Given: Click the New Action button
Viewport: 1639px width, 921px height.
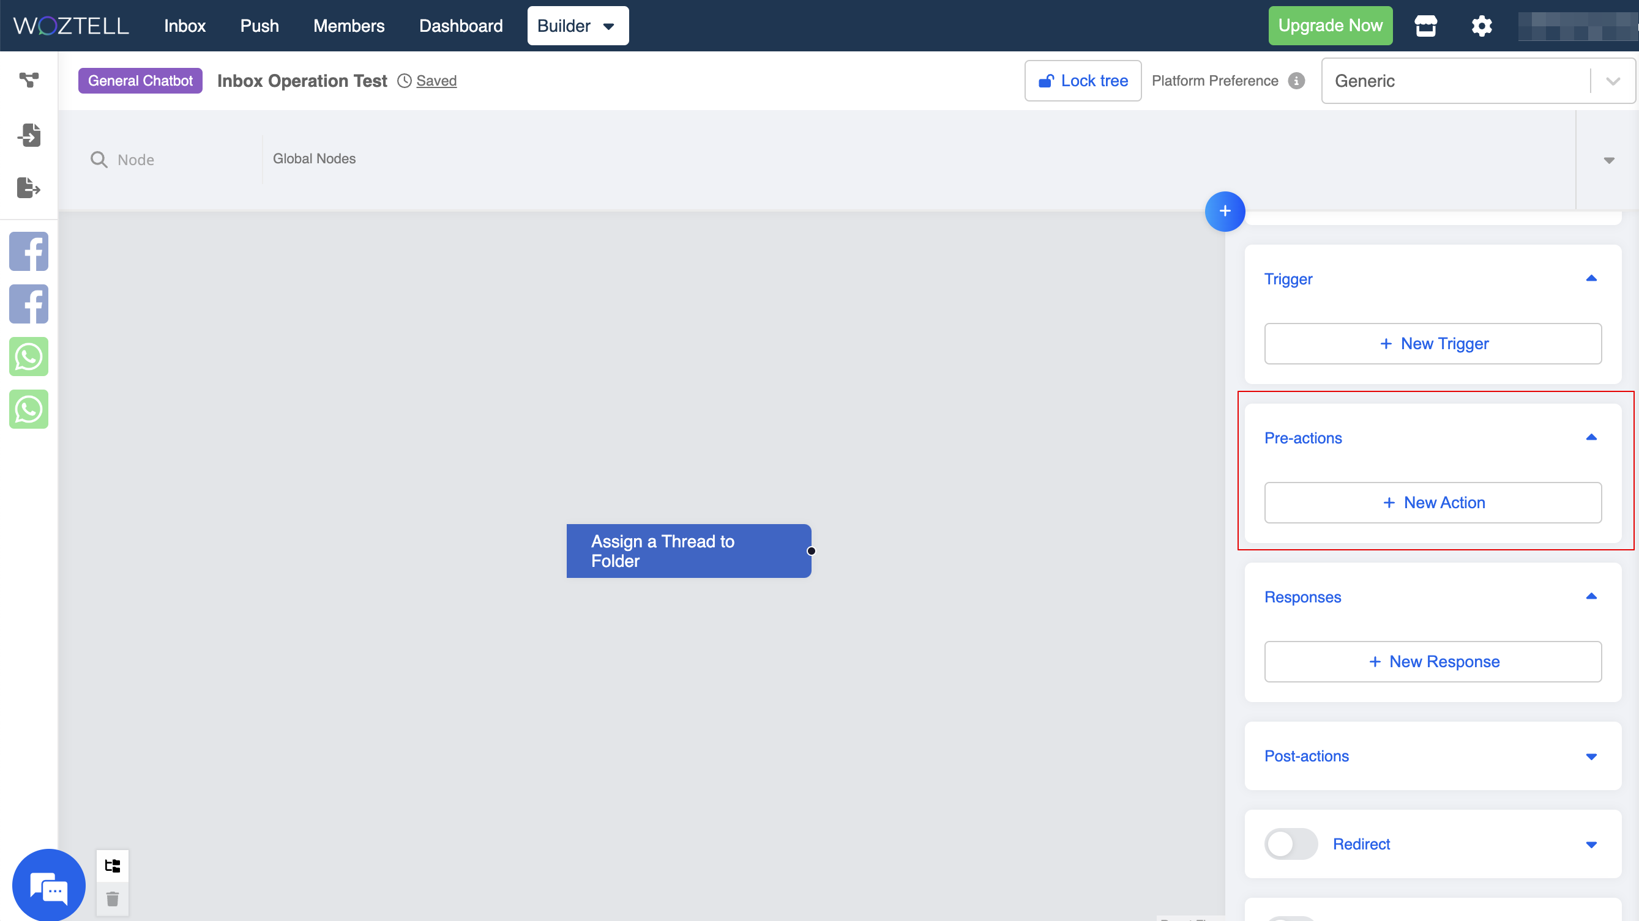Looking at the screenshot, I should [x=1432, y=503].
